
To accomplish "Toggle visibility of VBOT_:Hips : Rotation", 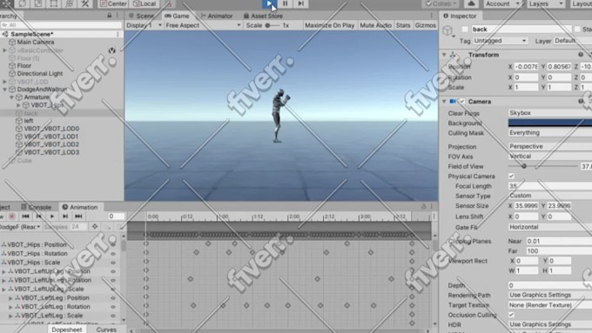I will click(113, 253).
